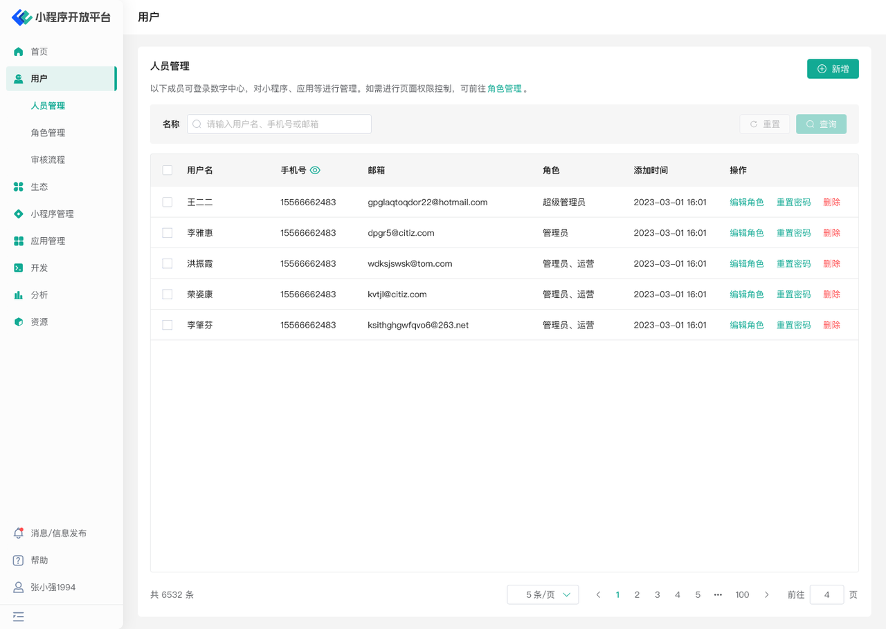The width and height of the screenshot is (886, 629).
Task: Expand the 5条/页 page size dropdown
Action: (543, 594)
